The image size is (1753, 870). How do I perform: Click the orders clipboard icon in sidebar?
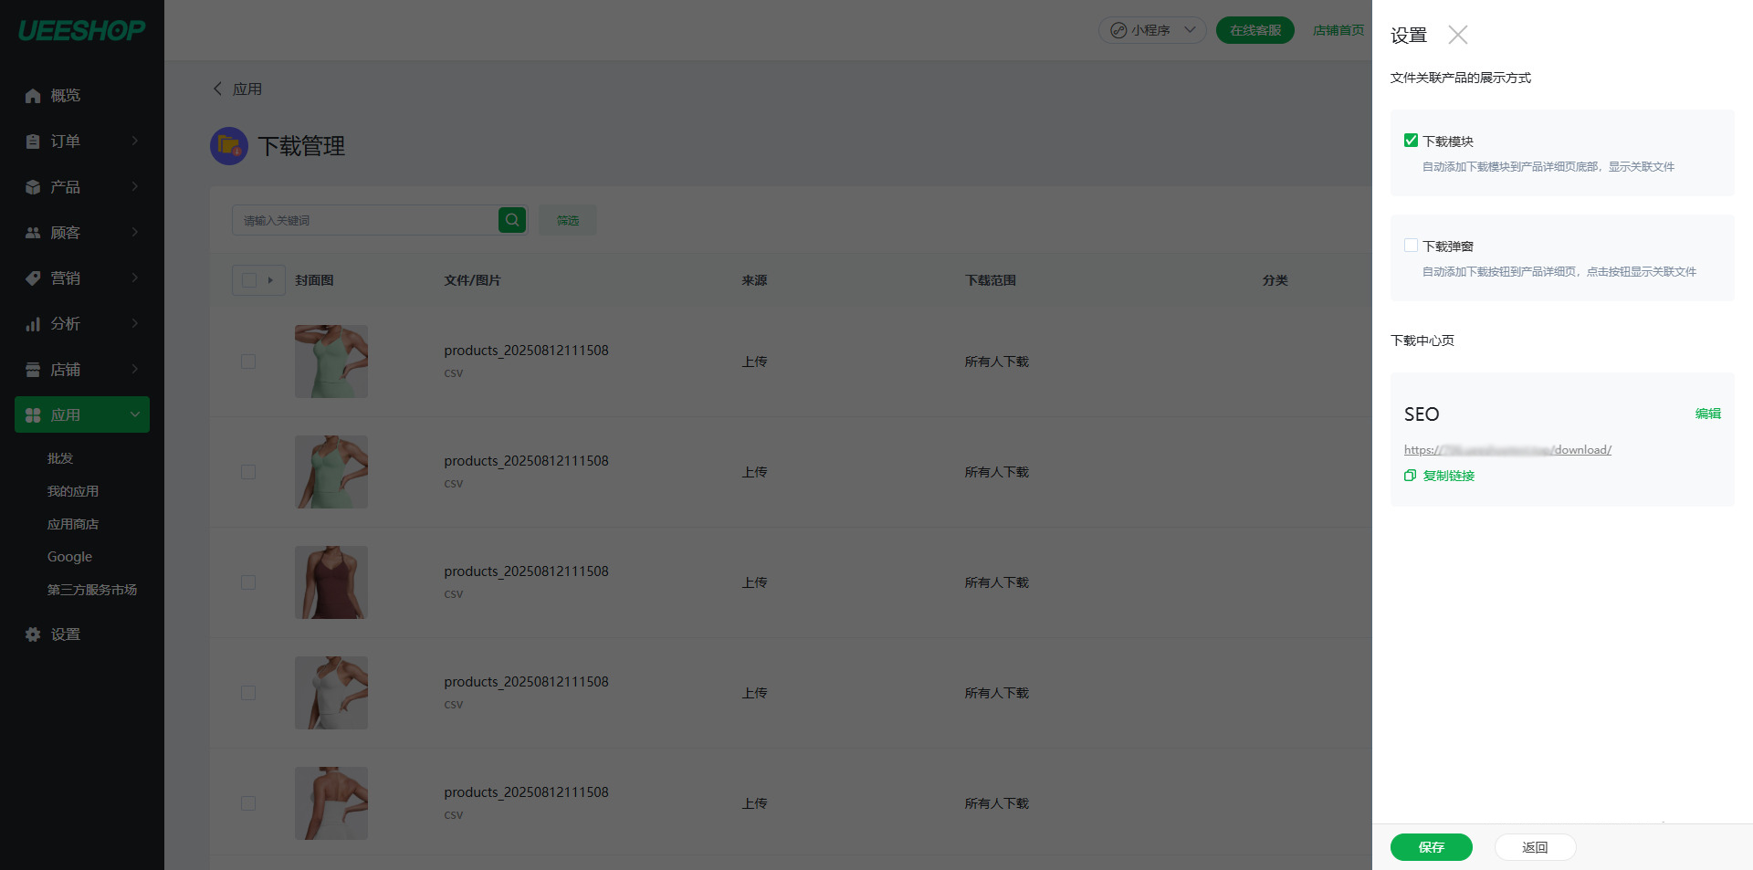[33, 142]
